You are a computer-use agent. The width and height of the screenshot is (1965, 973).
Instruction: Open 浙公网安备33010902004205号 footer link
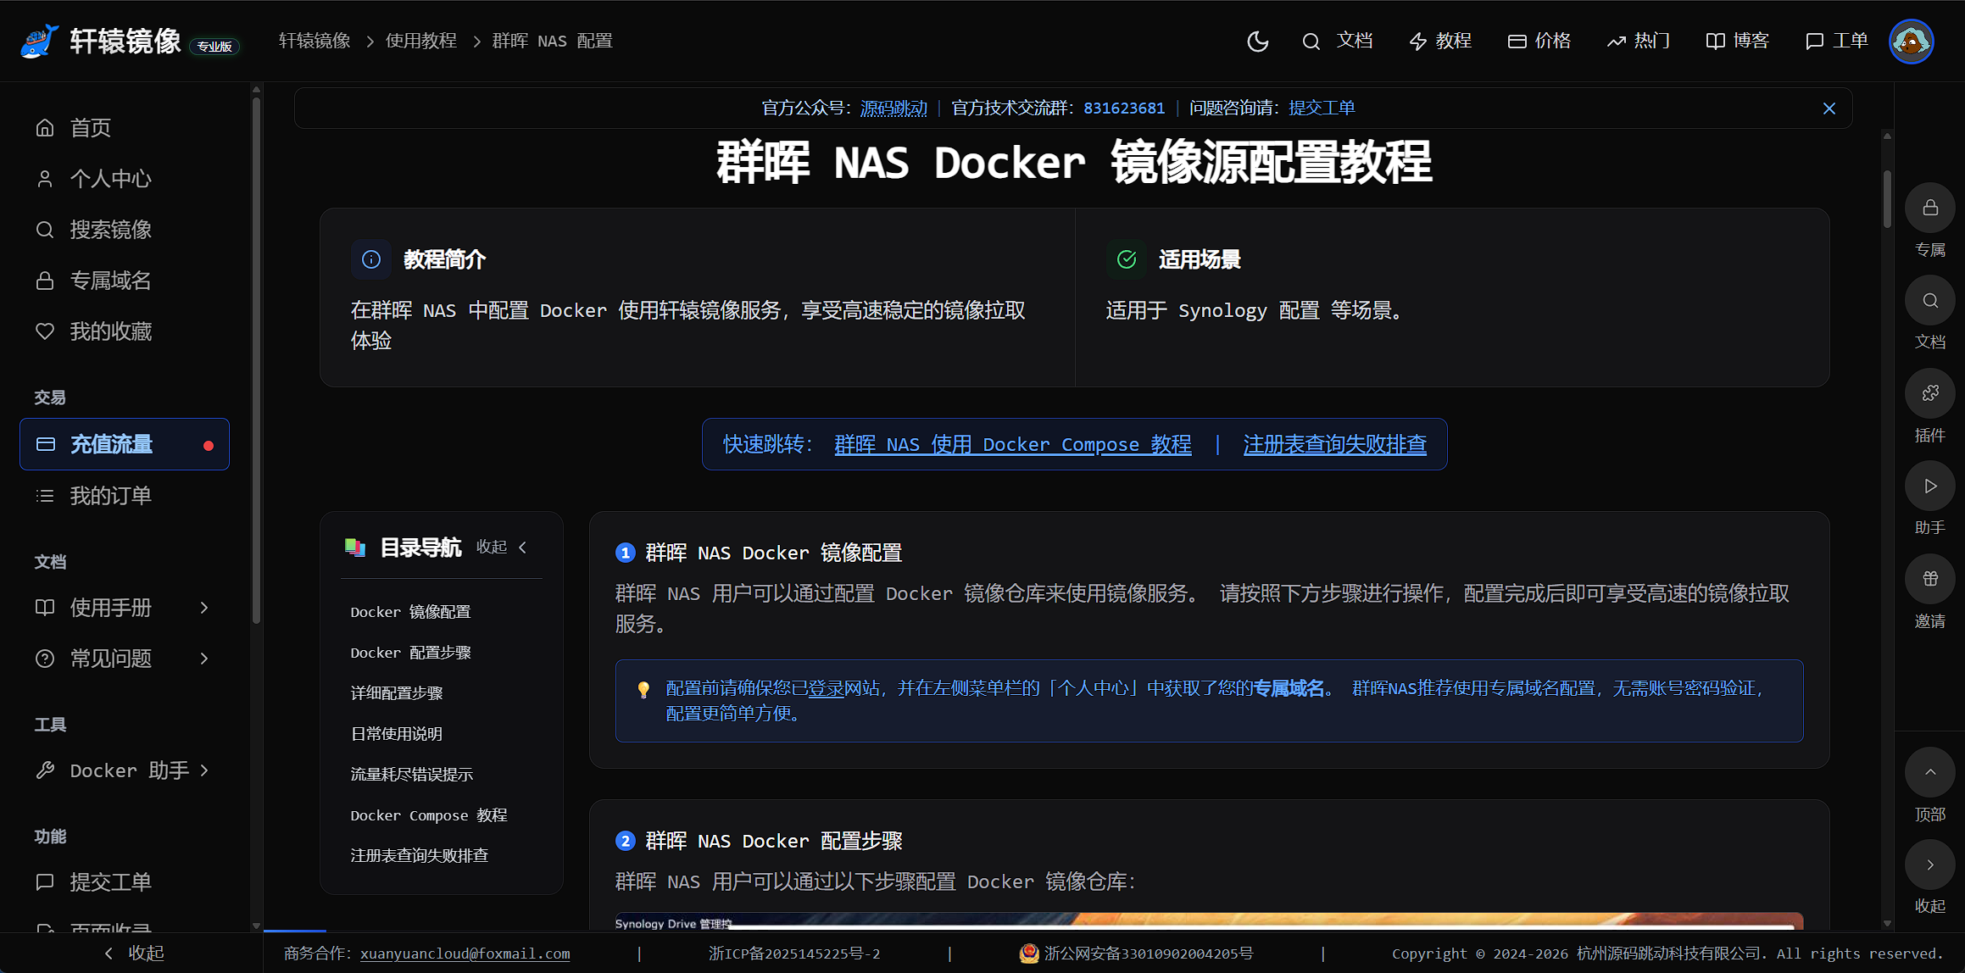(x=1136, y=954)
